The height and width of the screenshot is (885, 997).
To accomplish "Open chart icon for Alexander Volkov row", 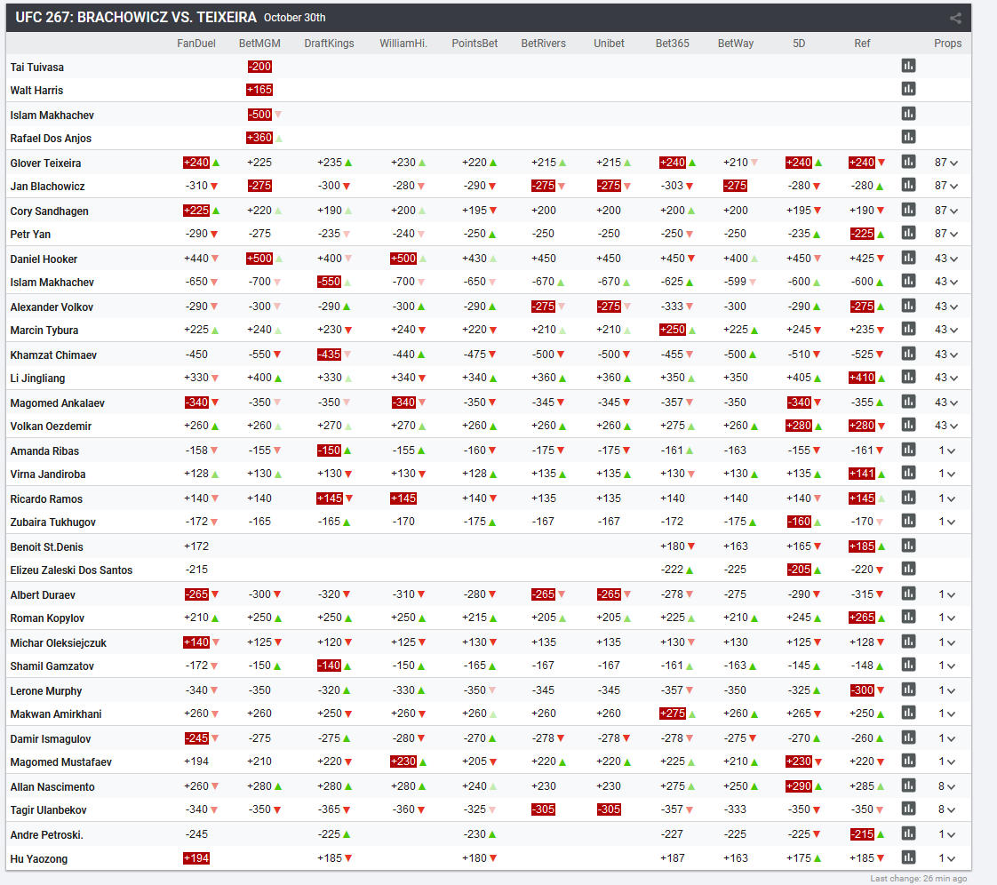I will (x=909, y=306).
